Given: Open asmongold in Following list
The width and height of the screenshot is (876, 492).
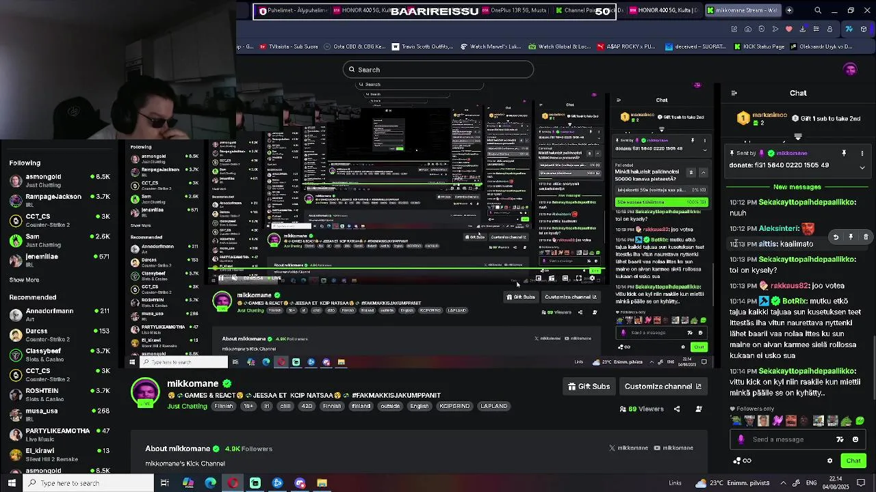Looking at the screenshot, I should (59, 180).
